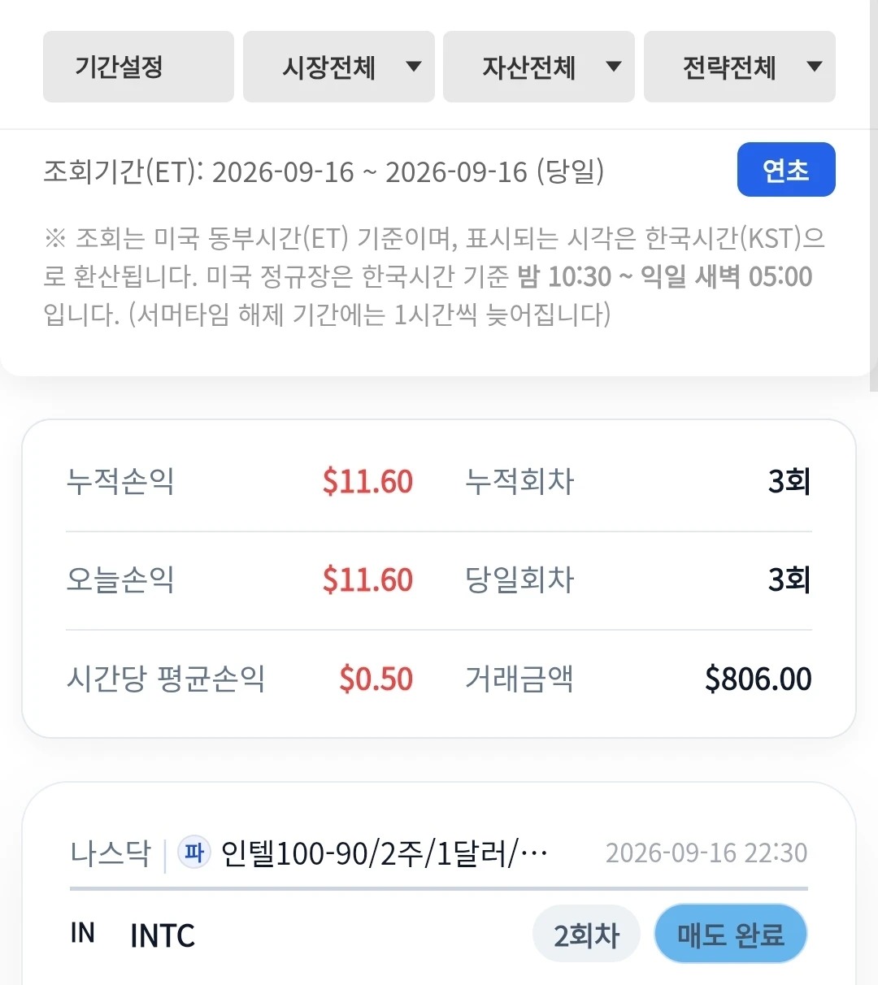The height and width of the screenshot is (985, 878).
Task: Click the 누적손익 $11.60 value
Action: point(367,482)
